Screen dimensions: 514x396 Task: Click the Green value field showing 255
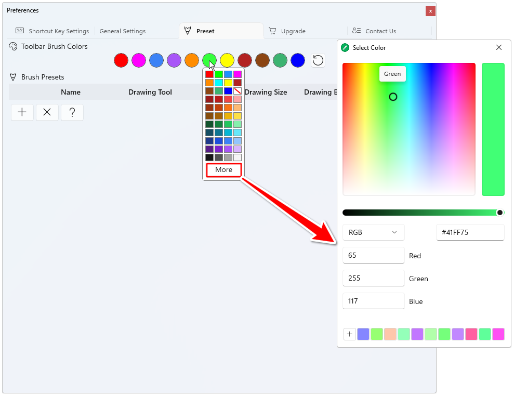point(373,279)
